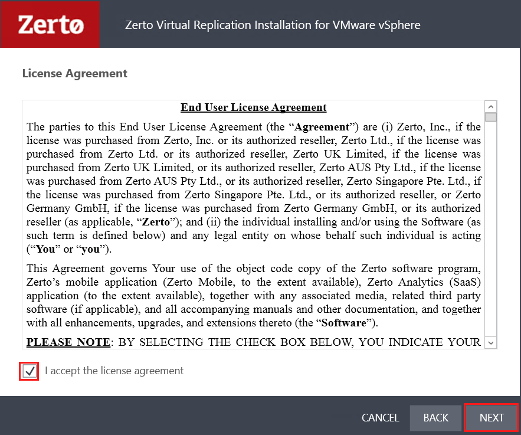Click the 'License Agreement' page title

point(75,73)
